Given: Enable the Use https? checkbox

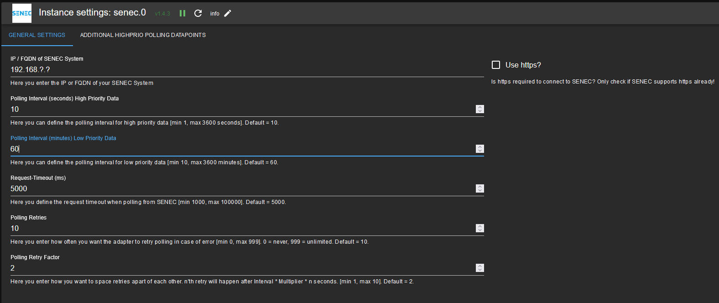Looking at the screenshot, I should click(496, 65).
